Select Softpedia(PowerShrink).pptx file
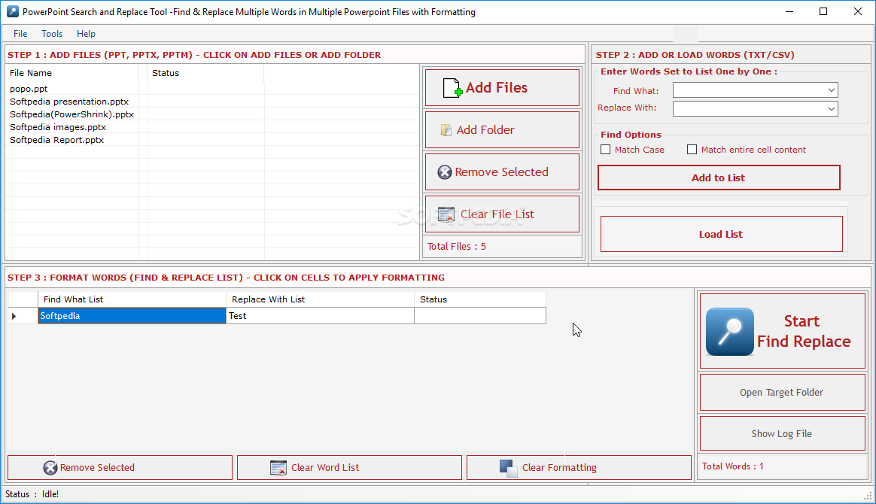The width and height of the screenshot is (876, 504). pyautogui.click(x=72, y=114)
